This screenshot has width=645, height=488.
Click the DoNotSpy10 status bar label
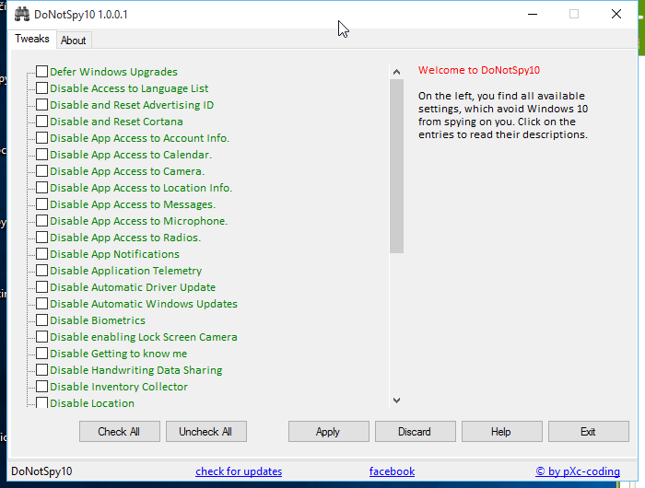point(41,471)
